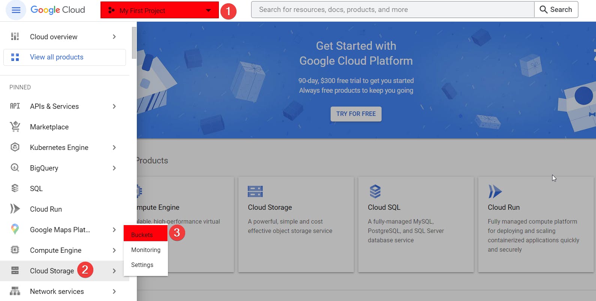The image size is (596, 301).
Task: Open the Cloud Run product card title
Action: pos(504,207)
